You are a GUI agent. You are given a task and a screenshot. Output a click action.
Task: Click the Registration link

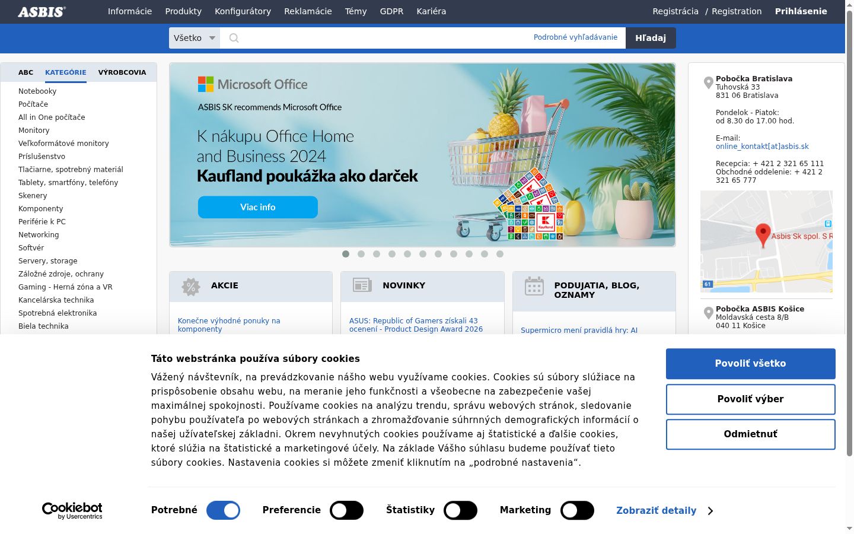[x=737, y=11]
